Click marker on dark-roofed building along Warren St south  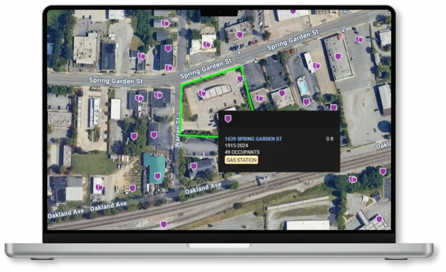(x=194, y=166)
